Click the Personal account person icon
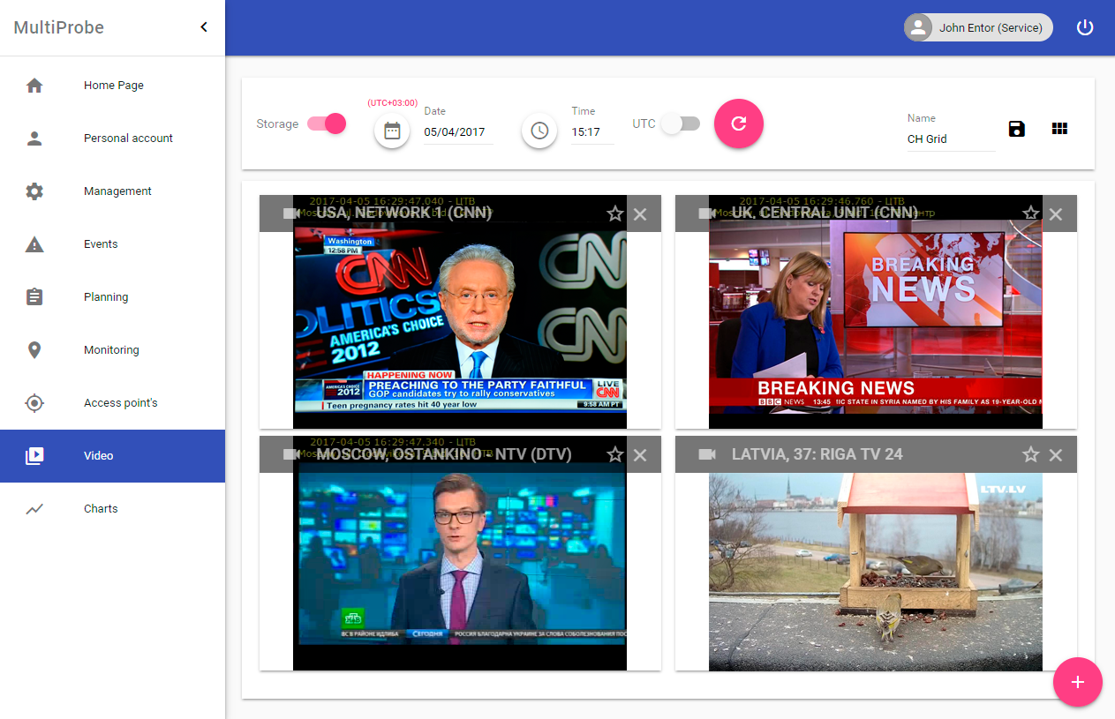Viewport: 1115px width, 719px height. coord(34,139)
